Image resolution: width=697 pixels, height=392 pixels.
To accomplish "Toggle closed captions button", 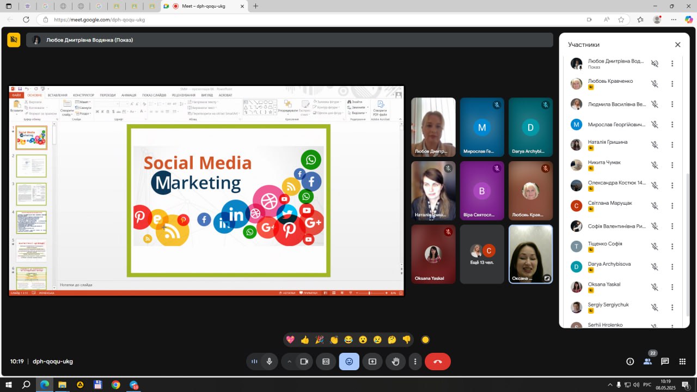I will (326, 362).
